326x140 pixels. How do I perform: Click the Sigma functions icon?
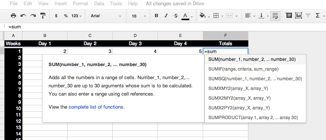click(317, 16)
